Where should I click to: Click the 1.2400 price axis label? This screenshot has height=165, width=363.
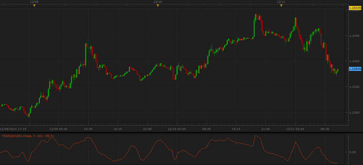coord(354,61)
